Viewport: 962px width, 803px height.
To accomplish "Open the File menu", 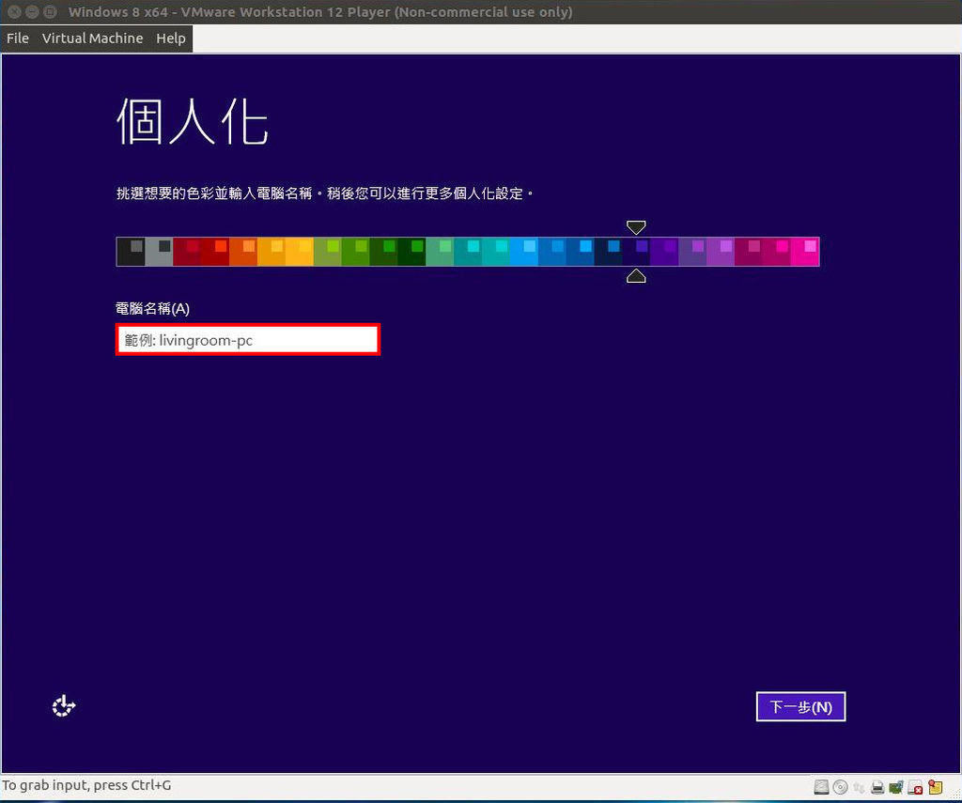I will click(x=17, y=39).
